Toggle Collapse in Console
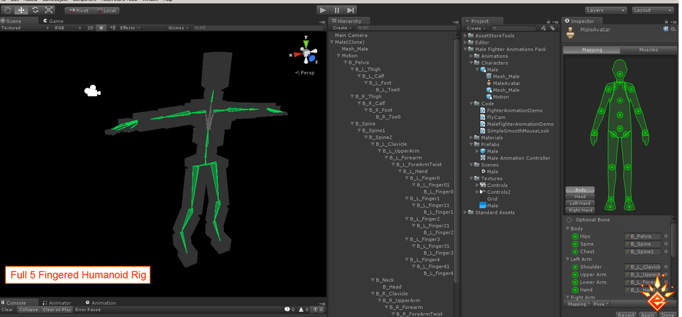The image size is (682, 317). pos(29,310)
